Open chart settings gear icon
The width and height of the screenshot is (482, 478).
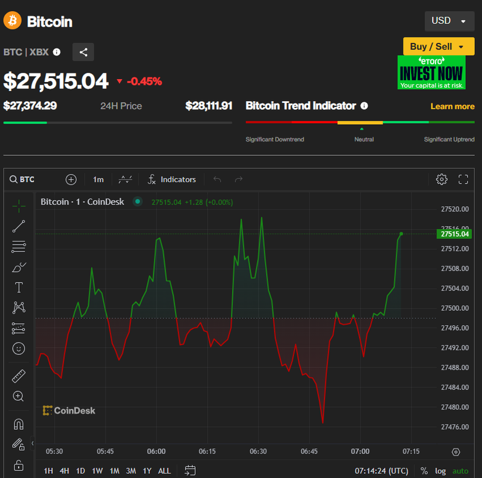coord(442,179)
